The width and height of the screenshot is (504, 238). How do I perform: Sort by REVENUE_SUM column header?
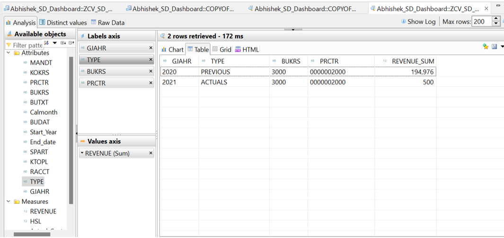pos(413,61)
